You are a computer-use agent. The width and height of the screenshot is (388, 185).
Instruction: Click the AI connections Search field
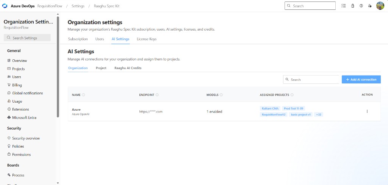tap(311, 79)
